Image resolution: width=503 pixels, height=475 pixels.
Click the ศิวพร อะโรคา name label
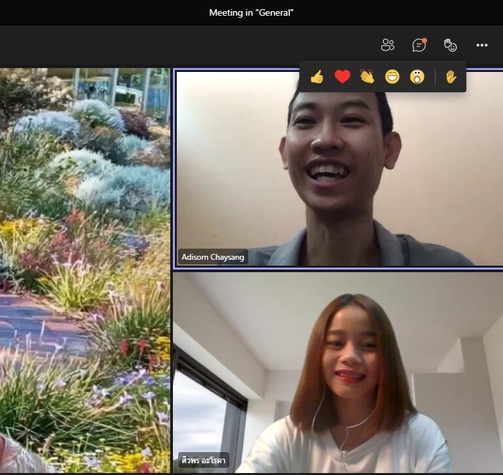pos(204,461)
